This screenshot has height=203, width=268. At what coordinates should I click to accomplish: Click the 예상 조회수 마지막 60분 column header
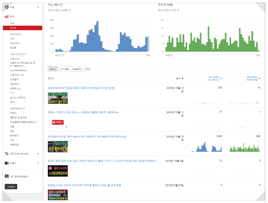252,79
